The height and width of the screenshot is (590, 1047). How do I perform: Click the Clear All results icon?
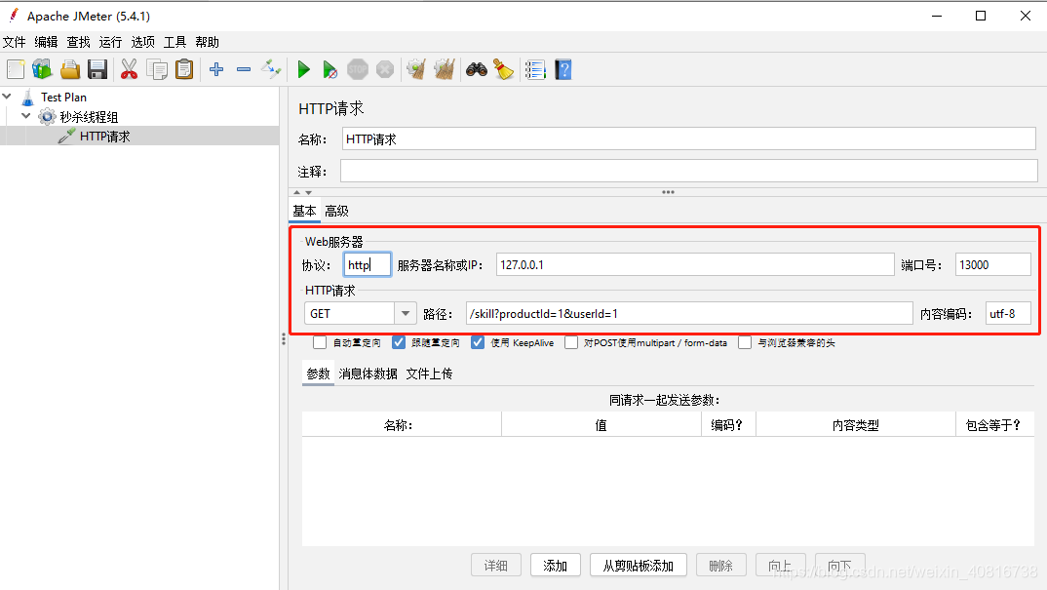click(444, 69)
